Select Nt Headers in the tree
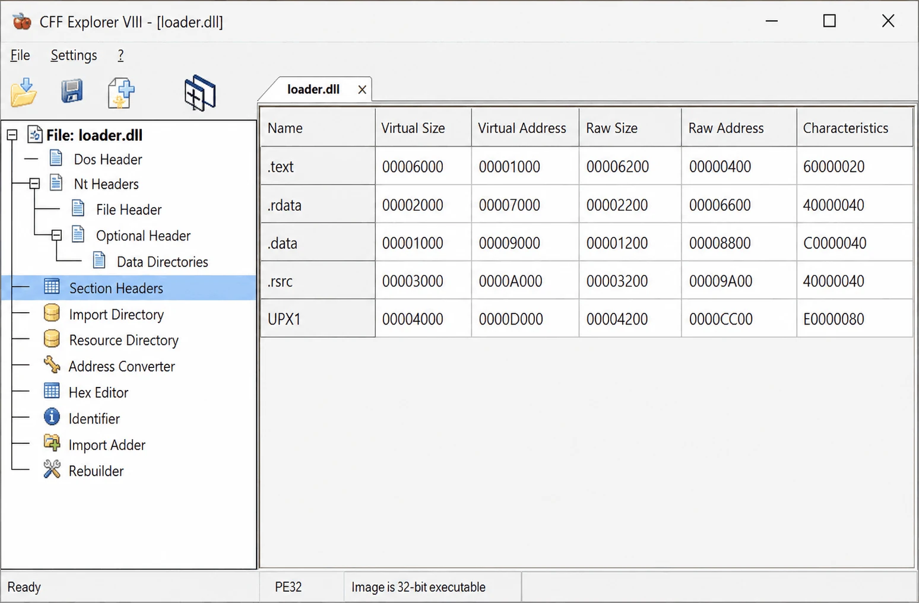919x603 pixels. 106,184
